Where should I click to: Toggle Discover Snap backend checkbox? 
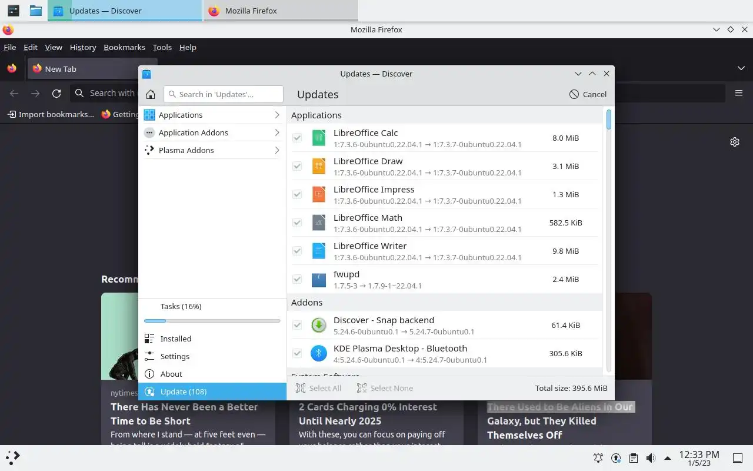pos(297,325)
